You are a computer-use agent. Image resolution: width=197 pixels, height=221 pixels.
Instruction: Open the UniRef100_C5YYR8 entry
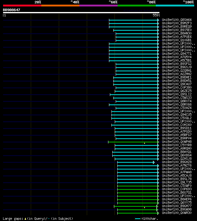click(x=177, y=145)
